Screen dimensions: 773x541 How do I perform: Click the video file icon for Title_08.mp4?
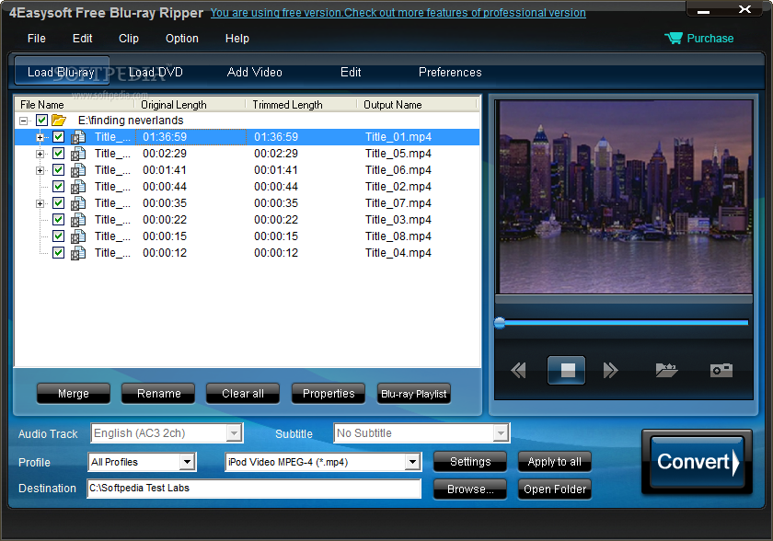coord(78,236)
